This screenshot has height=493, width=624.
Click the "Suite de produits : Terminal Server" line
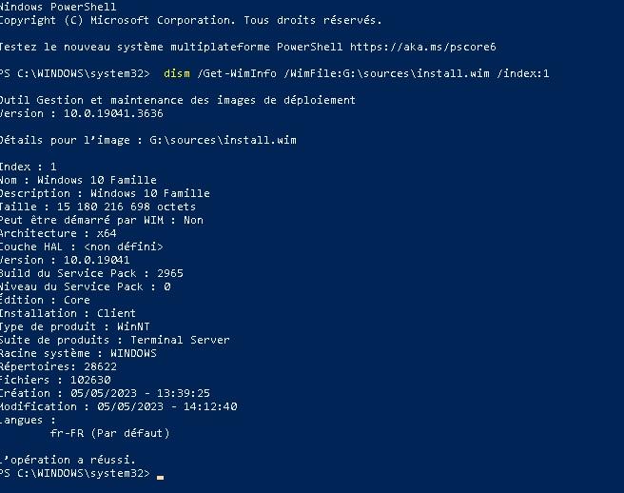pos(114,340)
